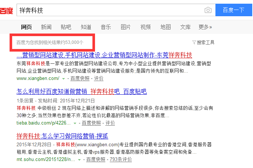This screenshot has width=253, height=168.
Task: Click the 793条评价 link
Action: 121,160
